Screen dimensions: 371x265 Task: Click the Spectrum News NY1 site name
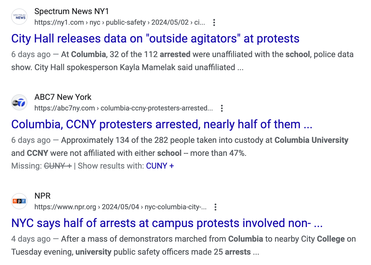click(x=71, y=11)
